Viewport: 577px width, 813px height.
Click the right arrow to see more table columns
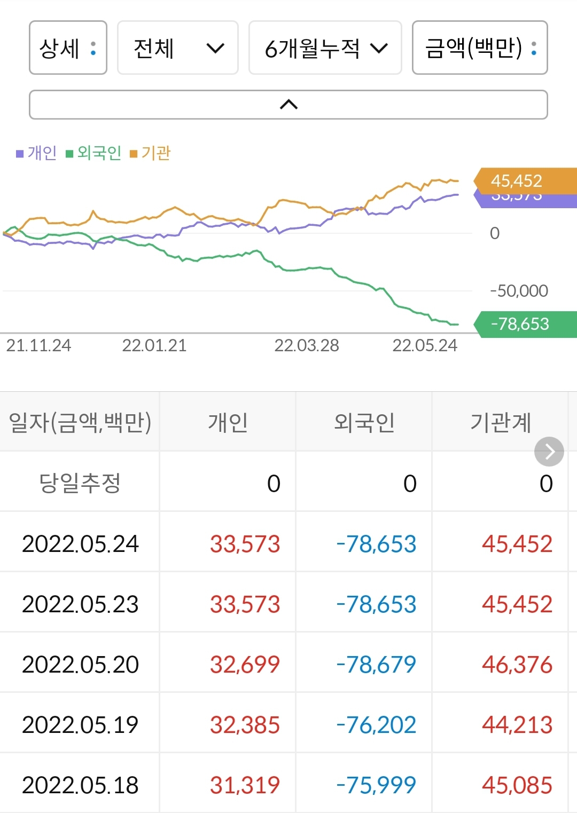(549, 451)
